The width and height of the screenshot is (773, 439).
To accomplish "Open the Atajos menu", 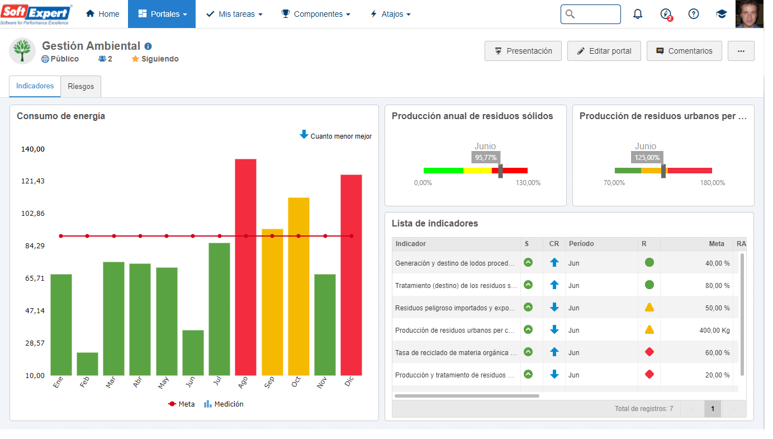I will pos(391,14).
